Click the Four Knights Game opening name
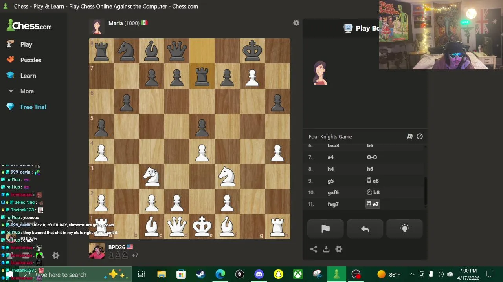 coord(330,137)
